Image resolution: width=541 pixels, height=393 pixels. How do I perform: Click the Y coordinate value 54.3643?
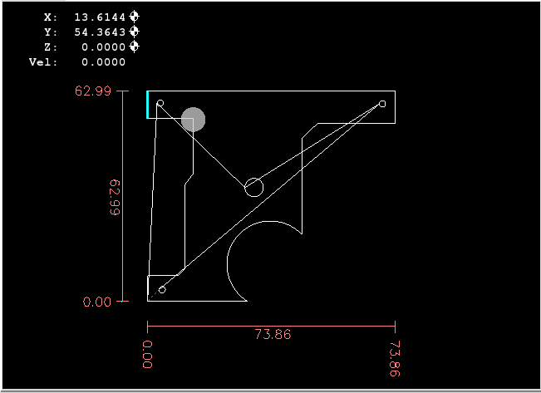tap(100, 32)
